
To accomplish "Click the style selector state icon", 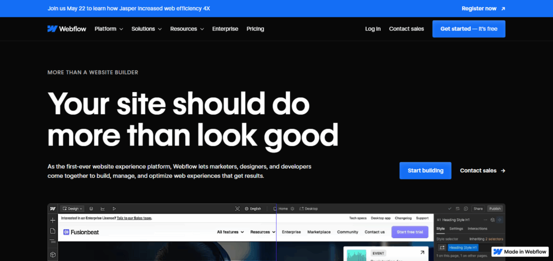I will [x=442, y=248].
